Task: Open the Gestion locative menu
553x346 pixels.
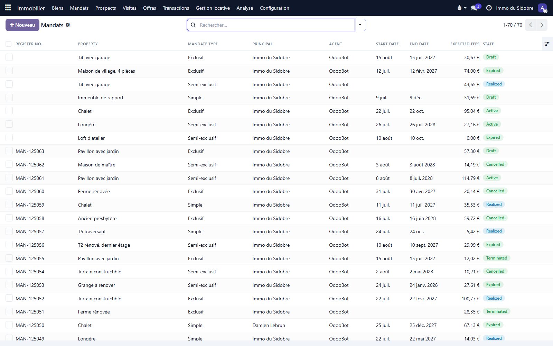Action: tap(213, 8)
